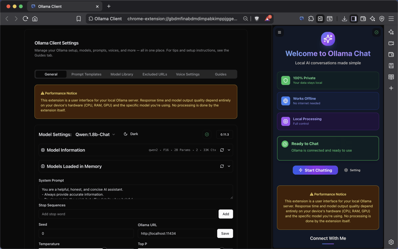Click the Temperature slider handle
Image resolution: width=398 pixels, height=249 pixels.
point(104,248)
